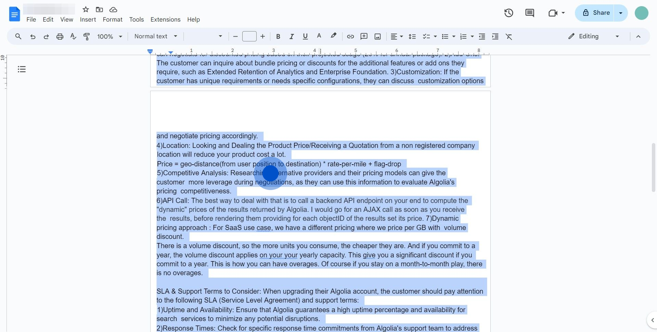This screenshot has width=657, height=332.
Task: Click the vertical scrollbar thumb
Action: coord(653,168)
